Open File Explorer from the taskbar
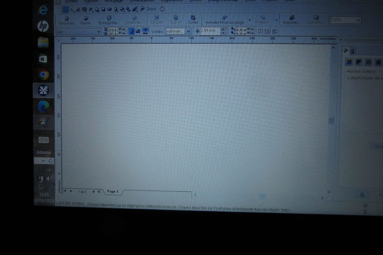Viewport: 383px width, 255px height. (43, 42)
